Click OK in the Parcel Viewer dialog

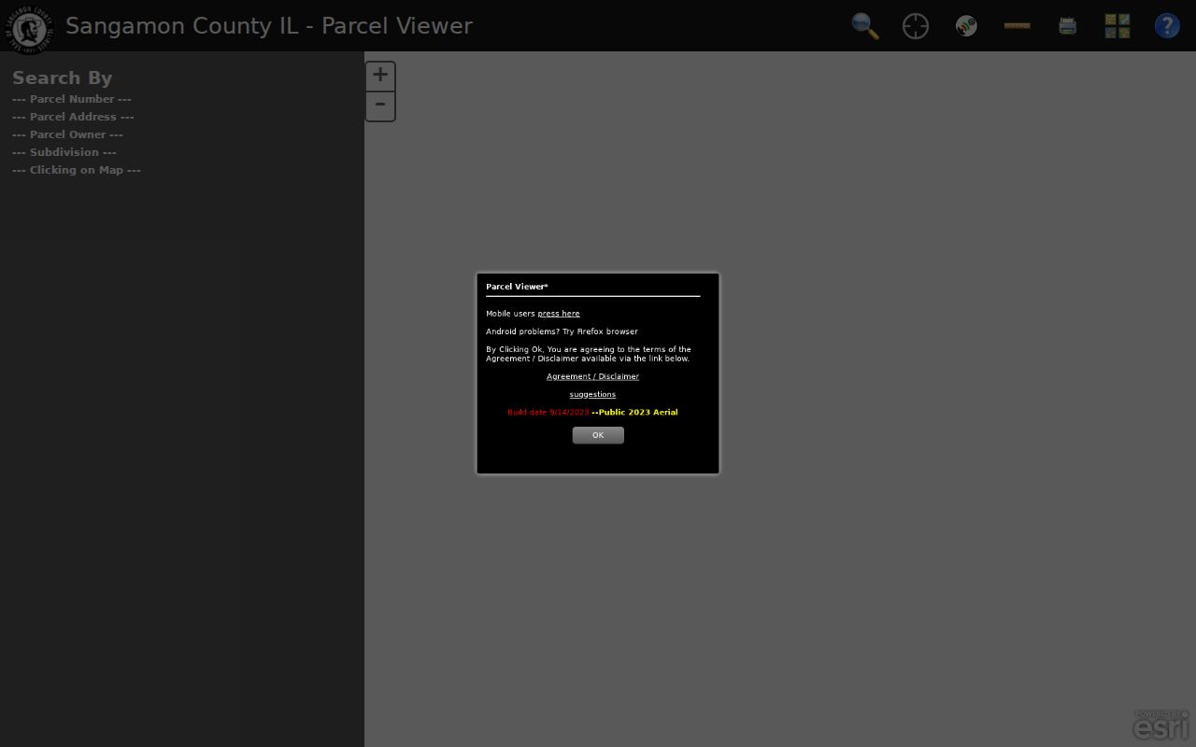(x=598, y=435)
